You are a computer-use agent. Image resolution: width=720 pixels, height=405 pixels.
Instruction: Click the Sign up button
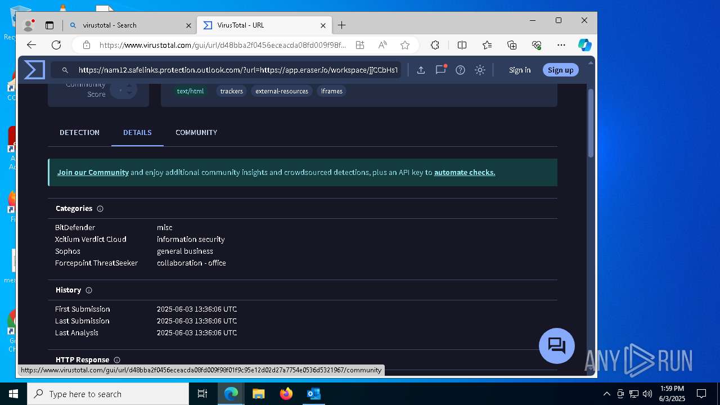coord(560,70)
